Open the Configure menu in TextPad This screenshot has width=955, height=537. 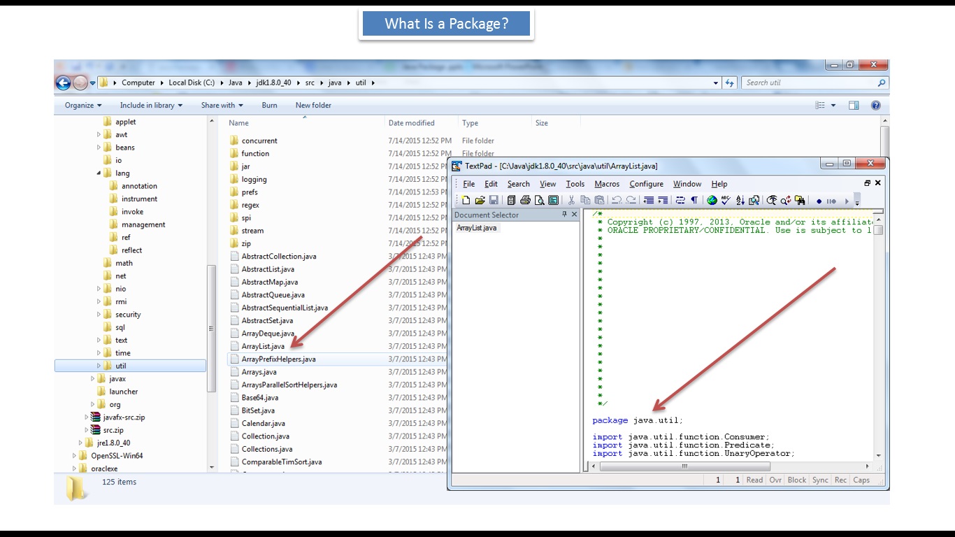(x=646, y=184)
